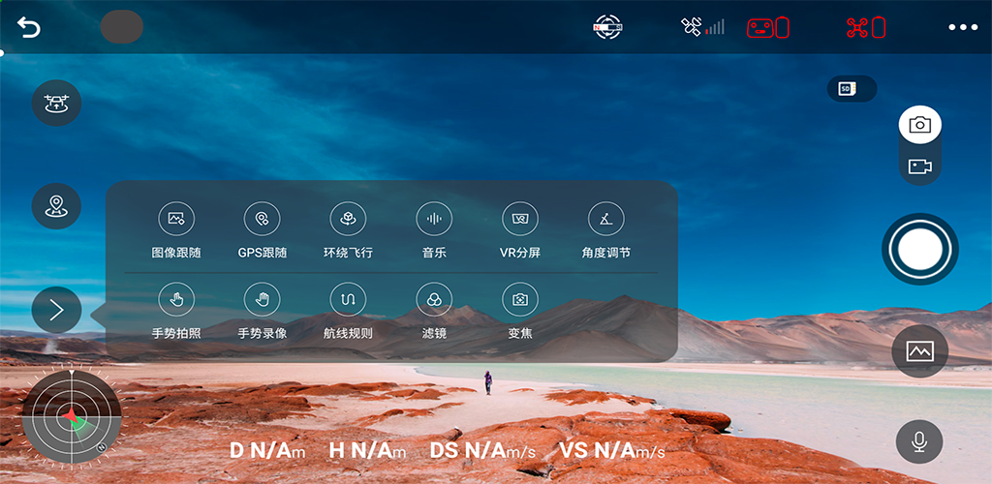Image resolution: width=992 pixels, height=484 pixels.
Task: Select GPS跟随 follow mode icon
Action: 262,220
